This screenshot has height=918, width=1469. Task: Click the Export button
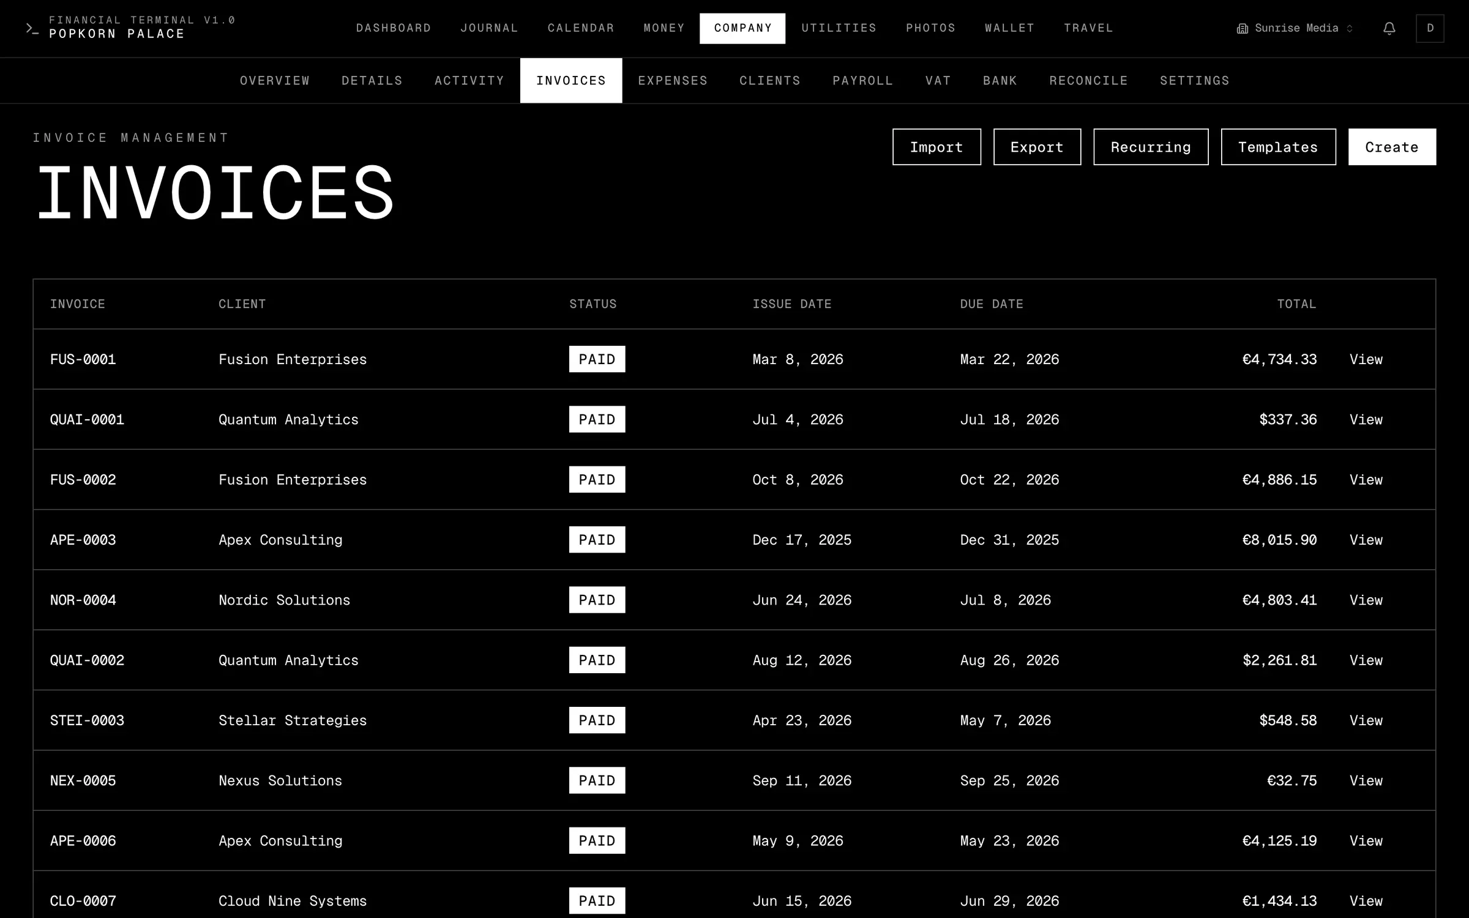click(x=1037, y=147)
